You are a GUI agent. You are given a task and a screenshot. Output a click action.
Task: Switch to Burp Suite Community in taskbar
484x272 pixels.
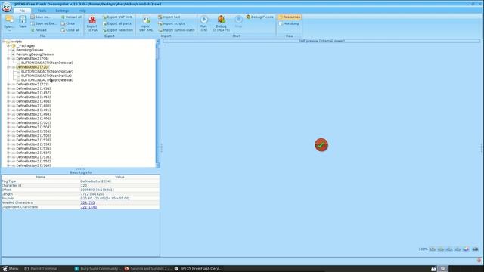pyautogui.click(x=98, y=269)
